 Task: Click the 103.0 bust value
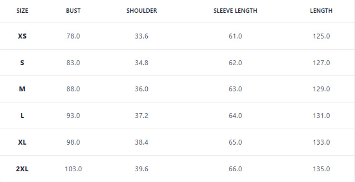click(x=73, y=169)
